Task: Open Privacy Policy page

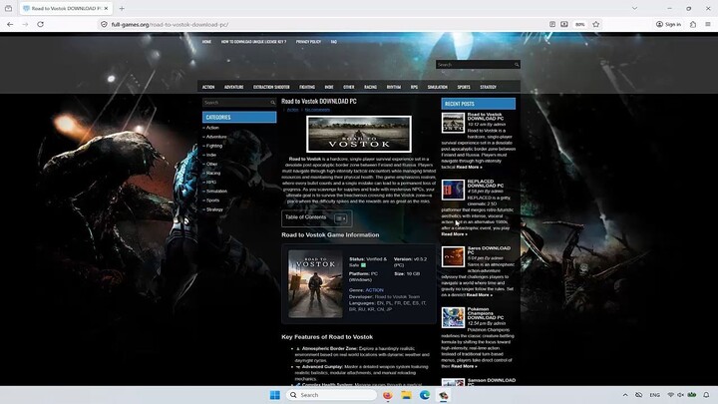Action: click(308, 42)
